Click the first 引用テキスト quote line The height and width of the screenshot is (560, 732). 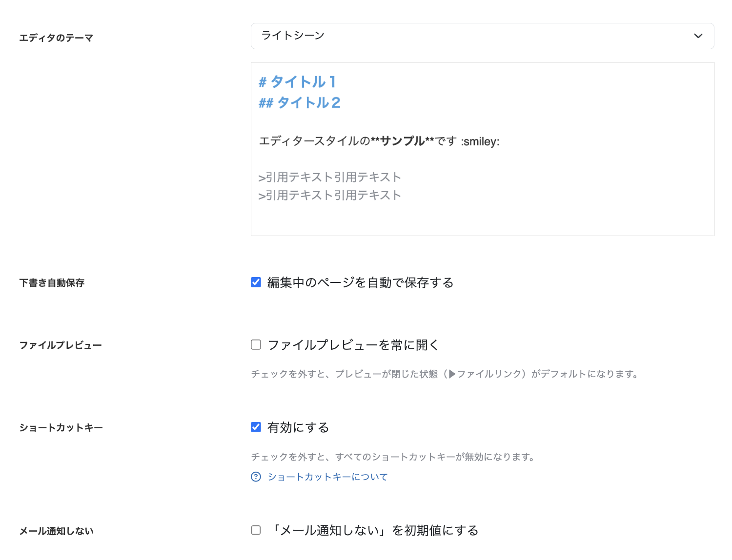pyautogui.click(x=330, y=177)
